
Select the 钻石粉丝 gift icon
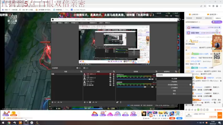click(x=133, y=114)
